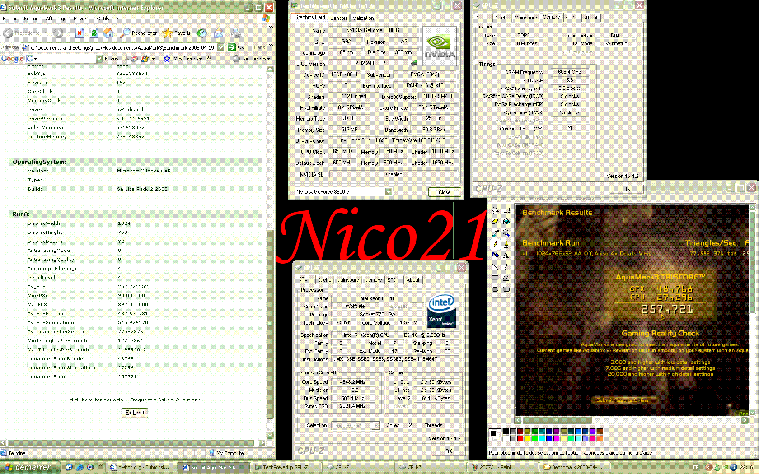Select the Airbrush tool in Paint

495,256
